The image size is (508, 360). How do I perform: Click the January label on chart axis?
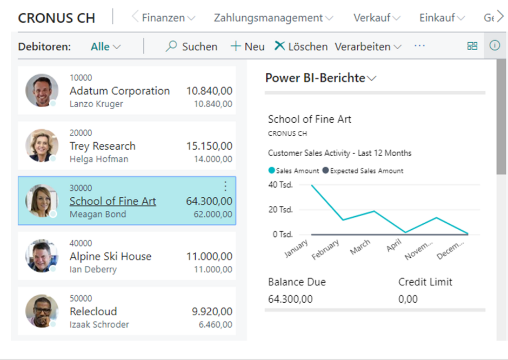(x=296, y=249)
